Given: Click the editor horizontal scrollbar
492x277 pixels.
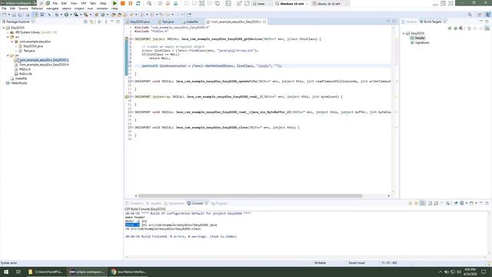Looking at the screenshot, I should click(250, 195).
